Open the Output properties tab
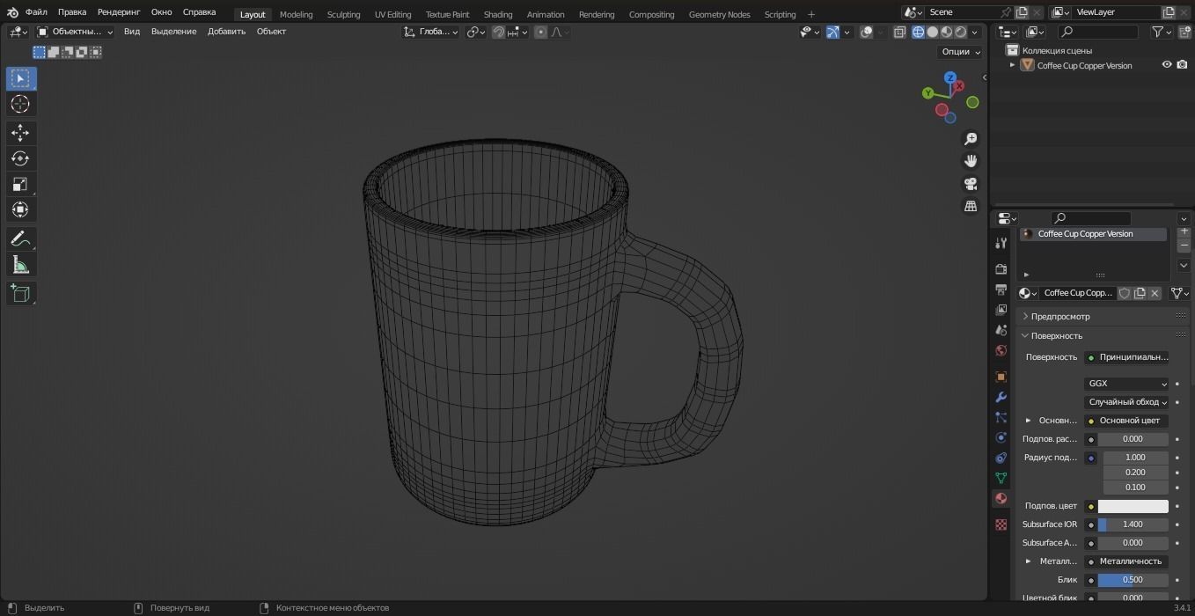 coord(1001,289)
